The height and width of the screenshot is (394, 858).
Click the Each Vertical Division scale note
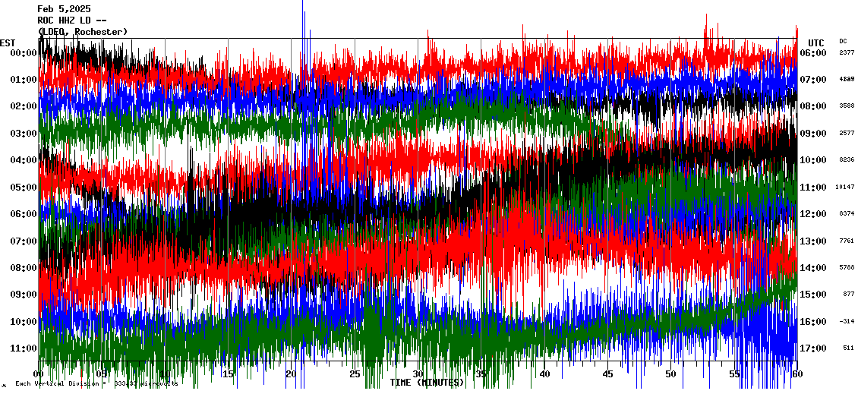[x=95, y=384]
